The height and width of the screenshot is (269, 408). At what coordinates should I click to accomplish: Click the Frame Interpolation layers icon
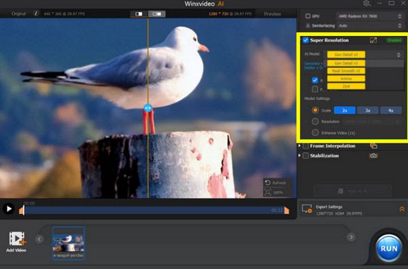click(x=373, y=146)
